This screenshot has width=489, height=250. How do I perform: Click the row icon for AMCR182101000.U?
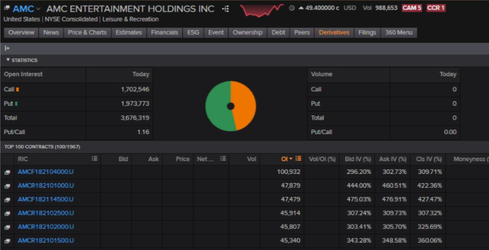tap(7, 186)
